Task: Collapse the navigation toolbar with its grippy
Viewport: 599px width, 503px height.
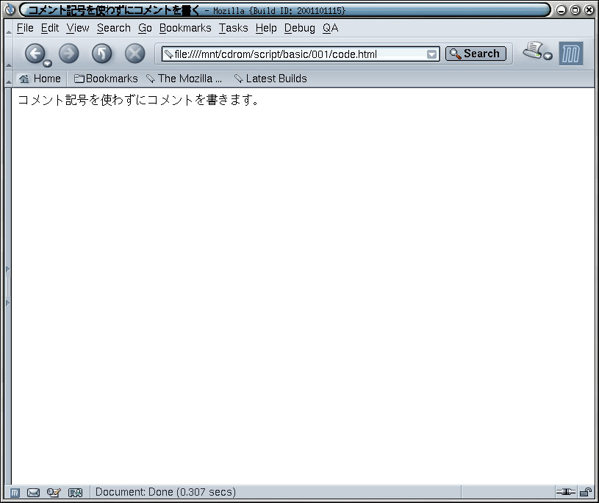Action: pos(8,54)
